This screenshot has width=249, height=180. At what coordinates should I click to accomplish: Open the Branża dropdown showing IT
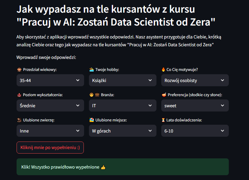122,105
